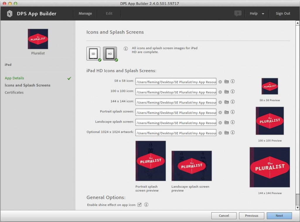Image resolution: width=300 pixels, height=222 pixels.
Task: Click the Optional 1024 x 1024 artwork field
Action: (176, 132)
